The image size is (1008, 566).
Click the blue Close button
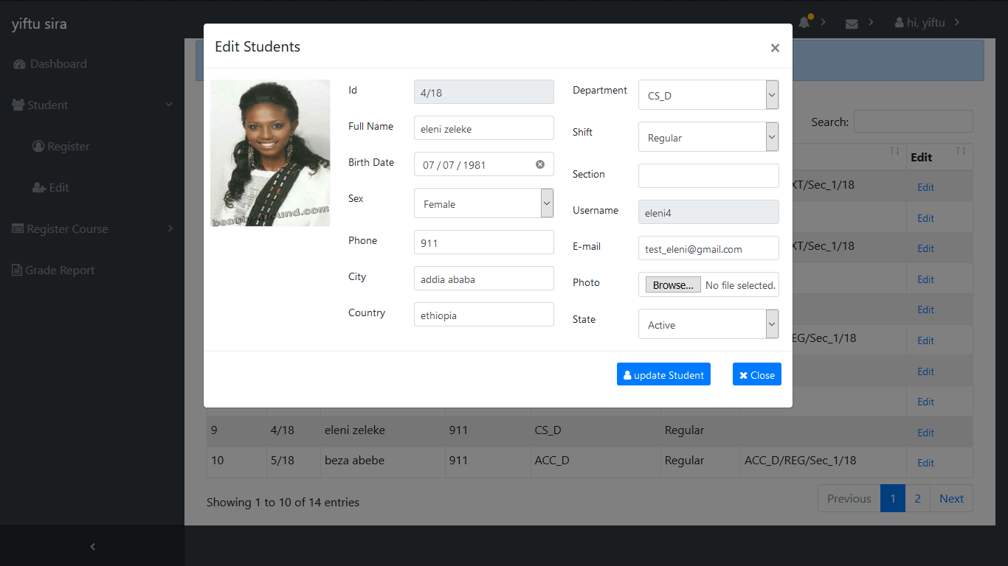pyautogui.click(x=756, y=374)
